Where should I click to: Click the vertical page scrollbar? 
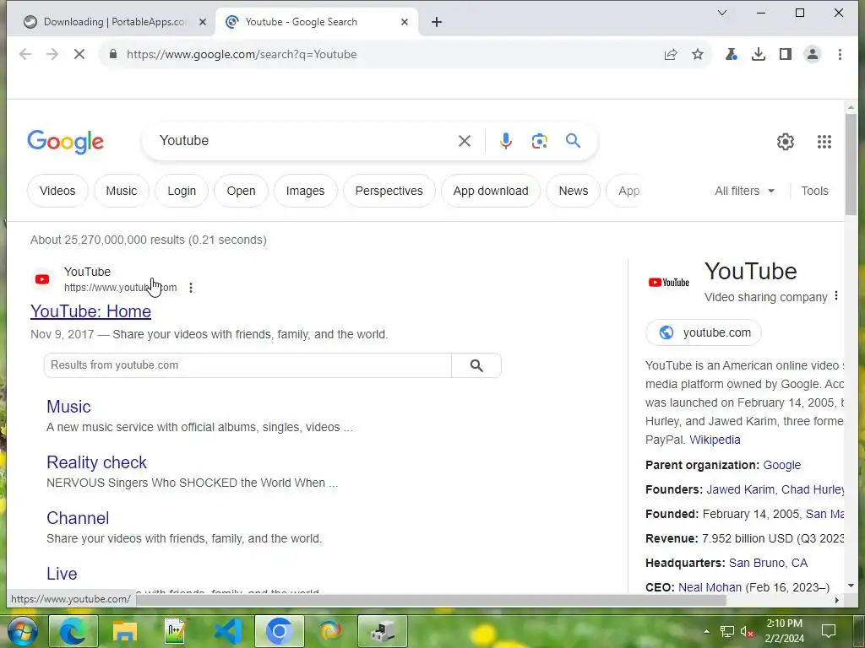click(x=851, y=165)
